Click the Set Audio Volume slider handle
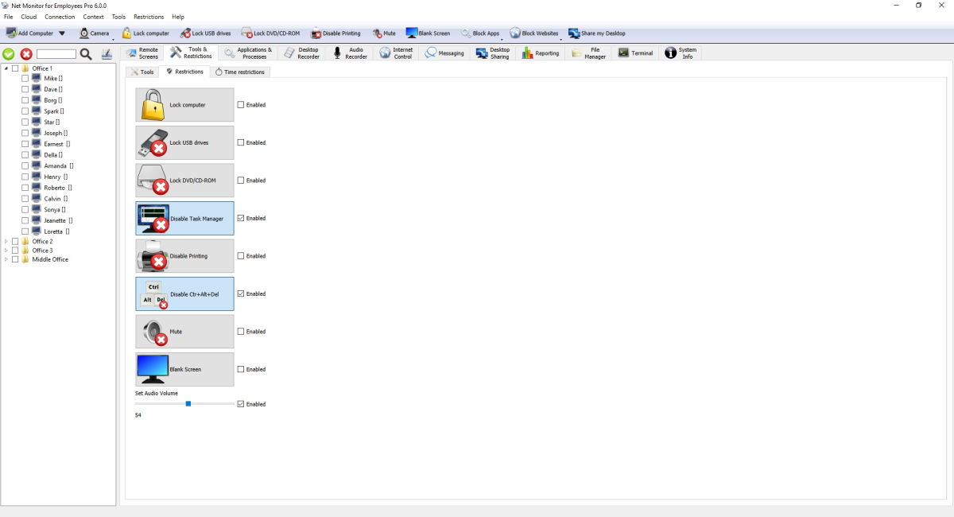 click(188, 404)
